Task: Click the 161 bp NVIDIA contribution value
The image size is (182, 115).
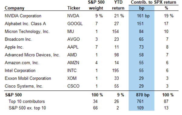Action: click(143, 16)
